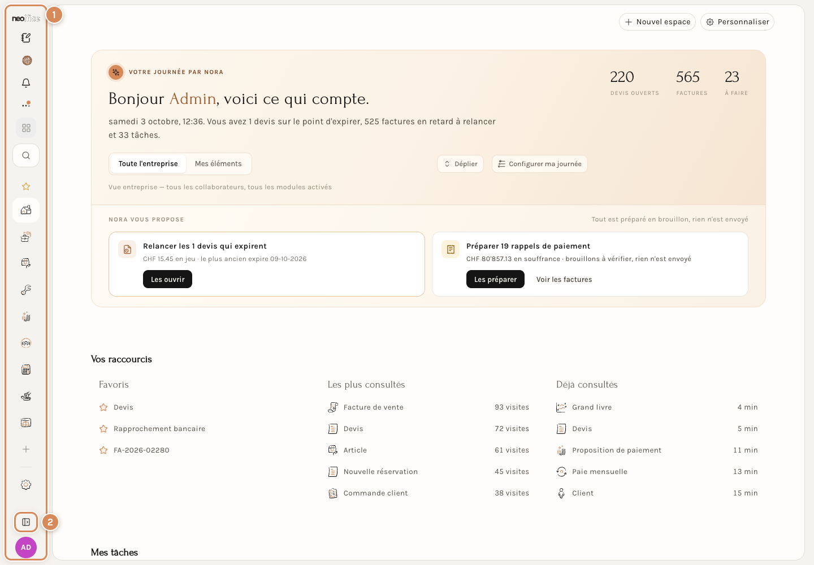Open the wrench module icon
The width and height of the screenshot is (814, 565).
click(x=26, y=290)
